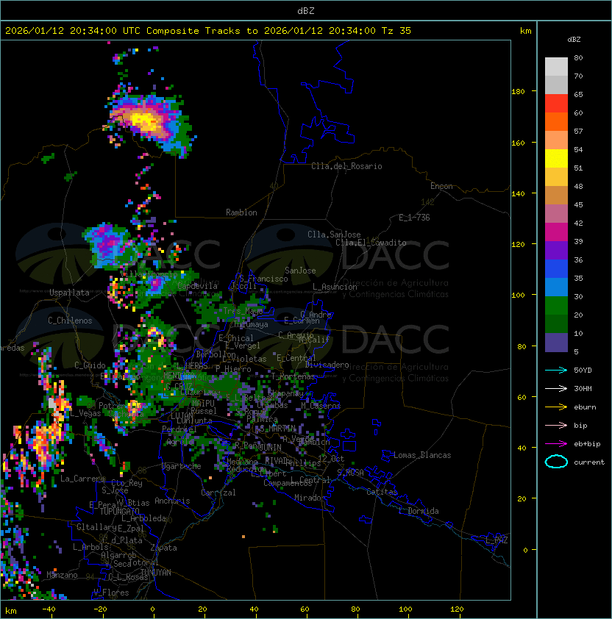Click the '-40' km tick on bottom axis
The height and width of the screenshot is (619, 612).
point(49,609)
